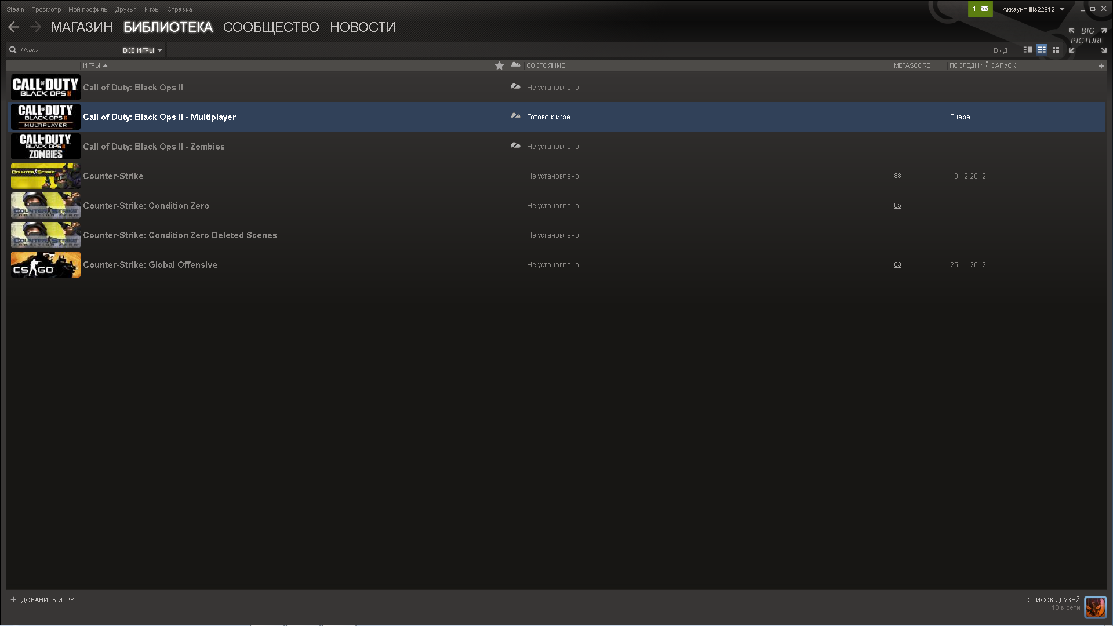Select the Counter-Strike title text
The width and height of the screenshot is (1113, 626).
click(x=113, y=176)
